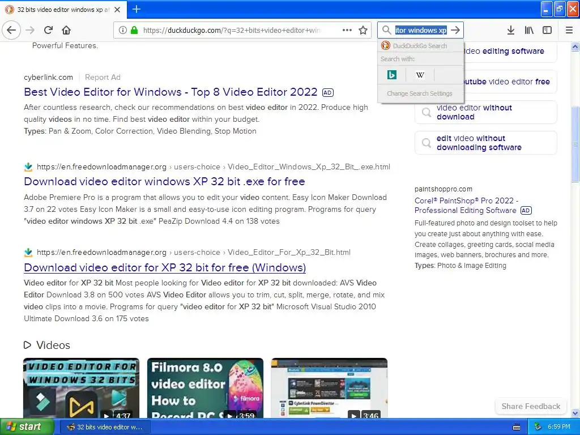Open Corel PaintShop Pro 2022 ad link

click(466, 205)
